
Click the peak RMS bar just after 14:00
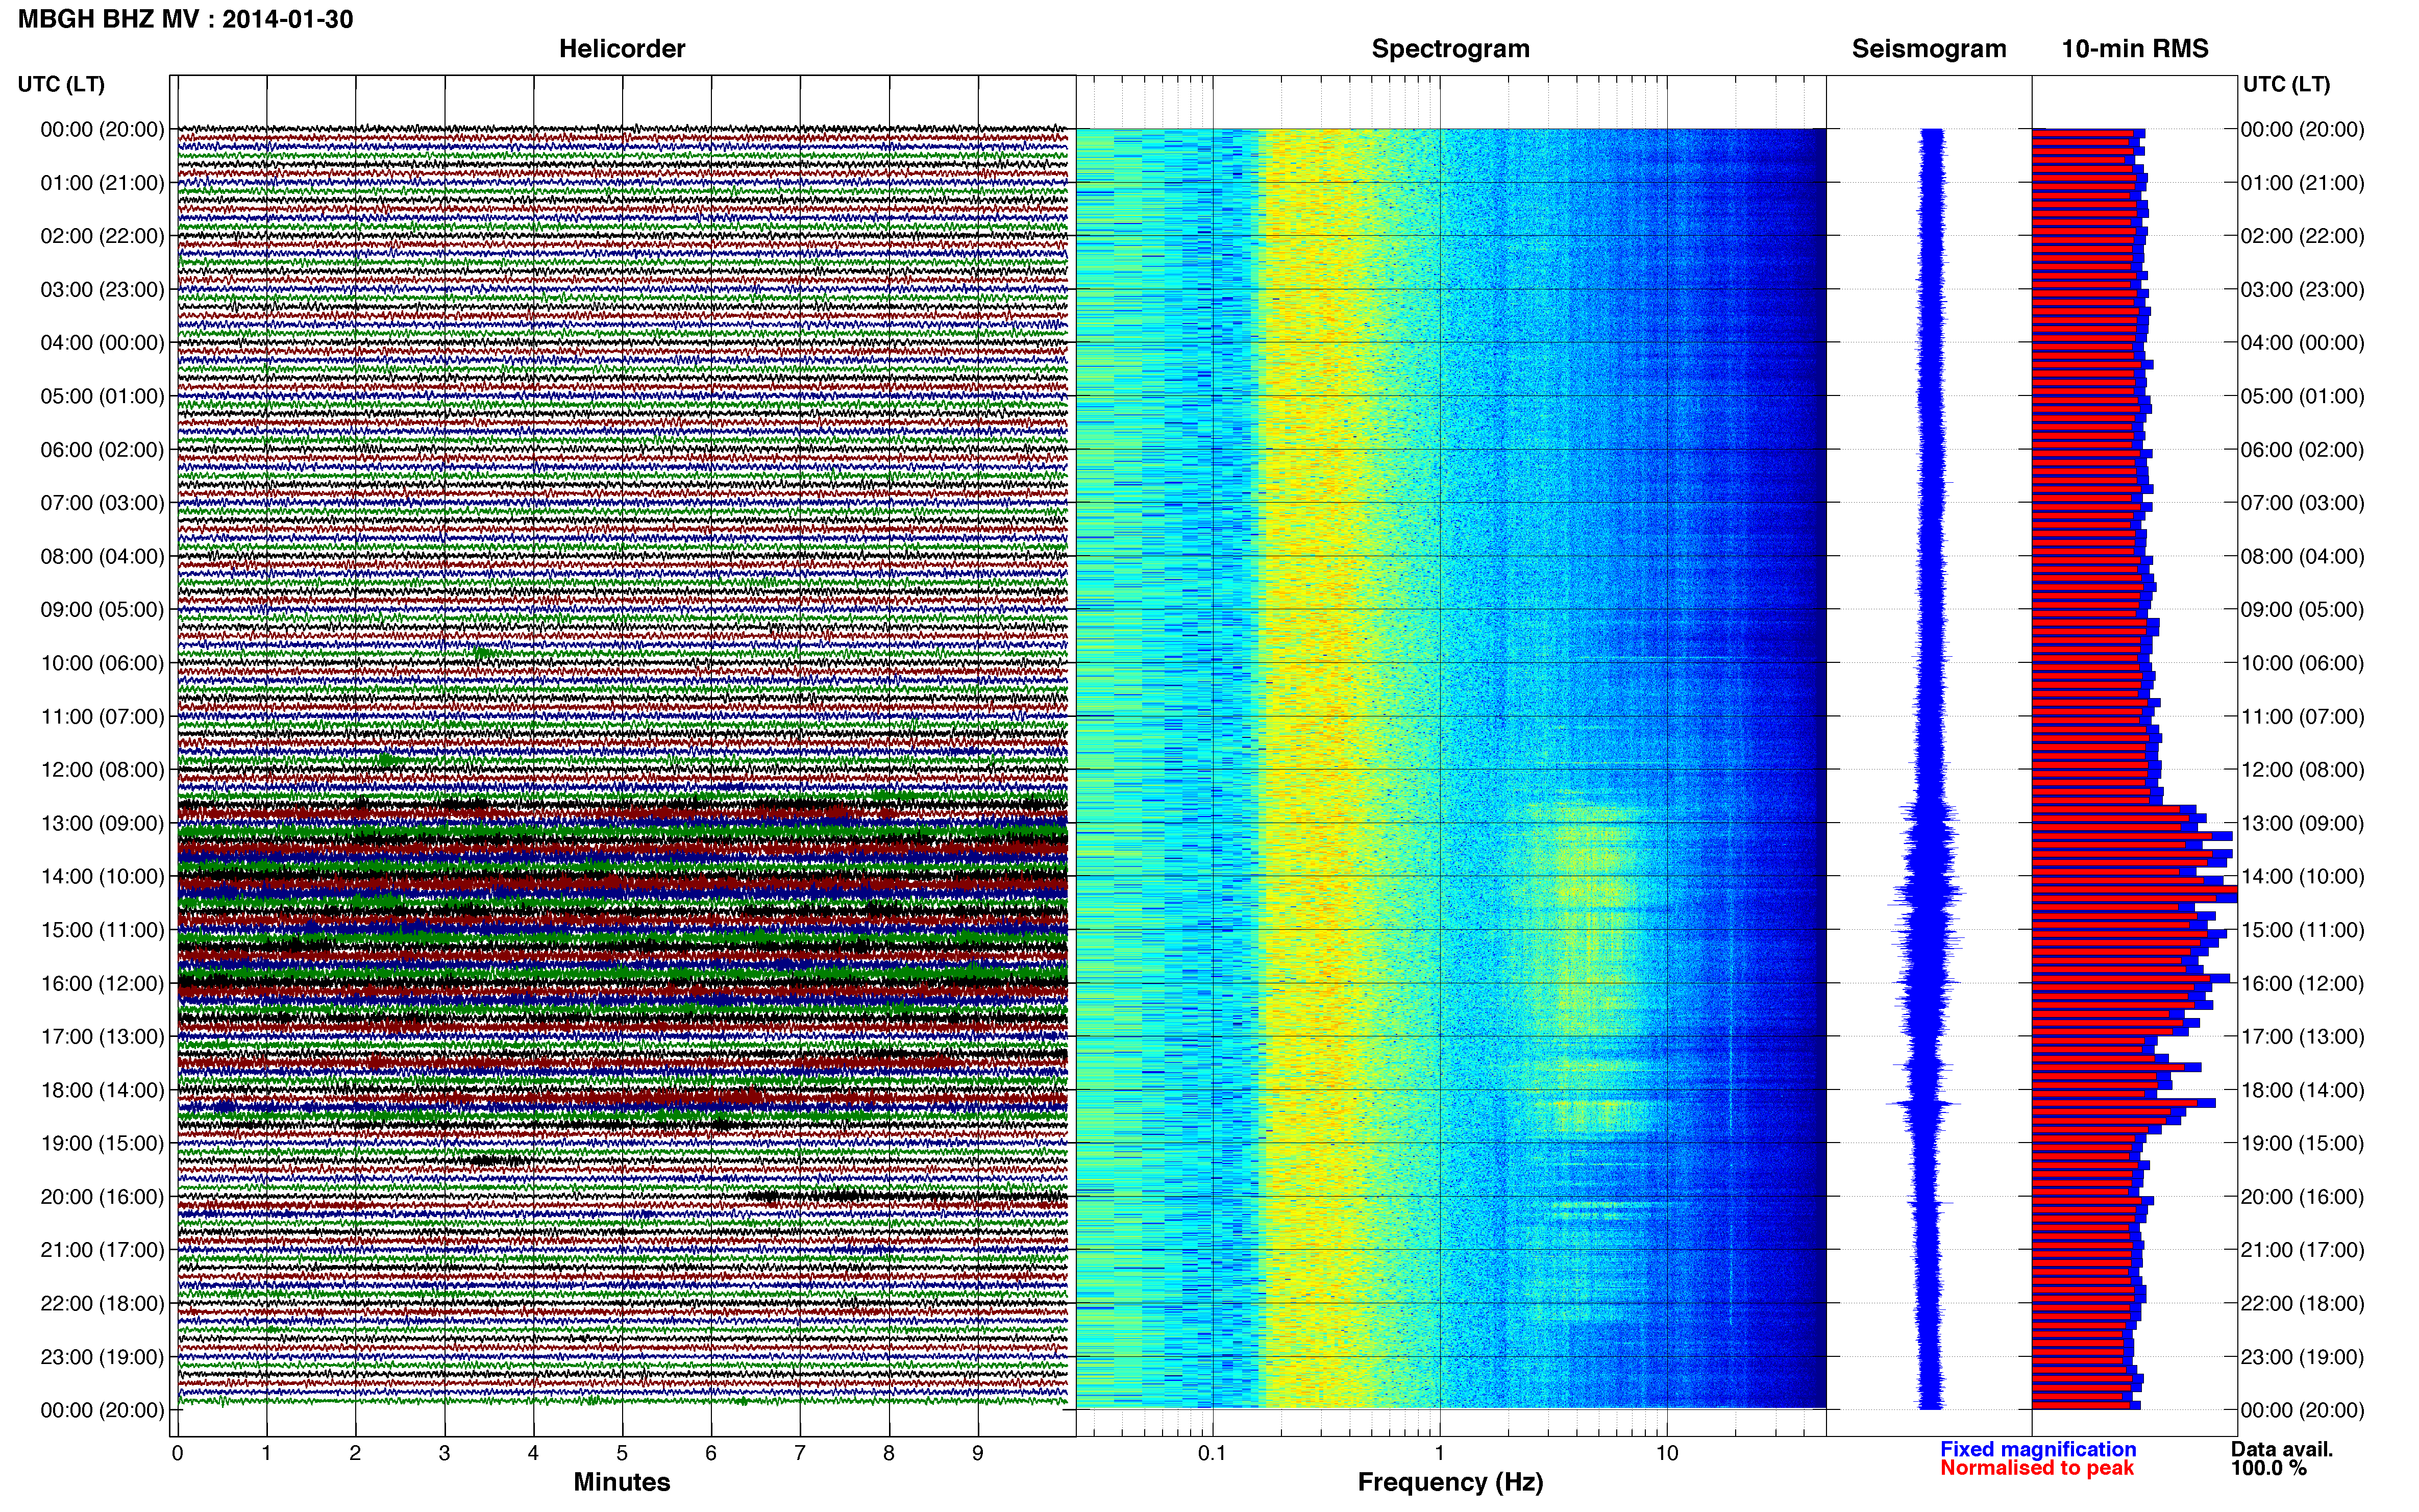(x=2134, y=889)
